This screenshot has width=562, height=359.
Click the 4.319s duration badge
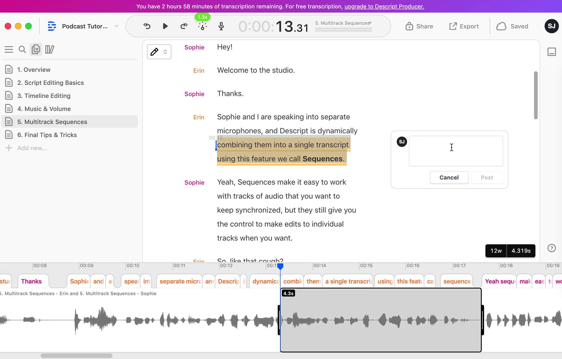tap(521, 251)
